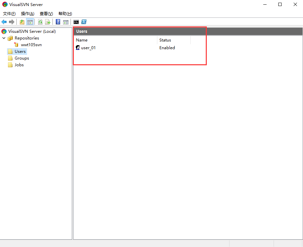The image size is (303, 247).
Task: Launch the command prompt icon
Action: [x=76, y=22]
